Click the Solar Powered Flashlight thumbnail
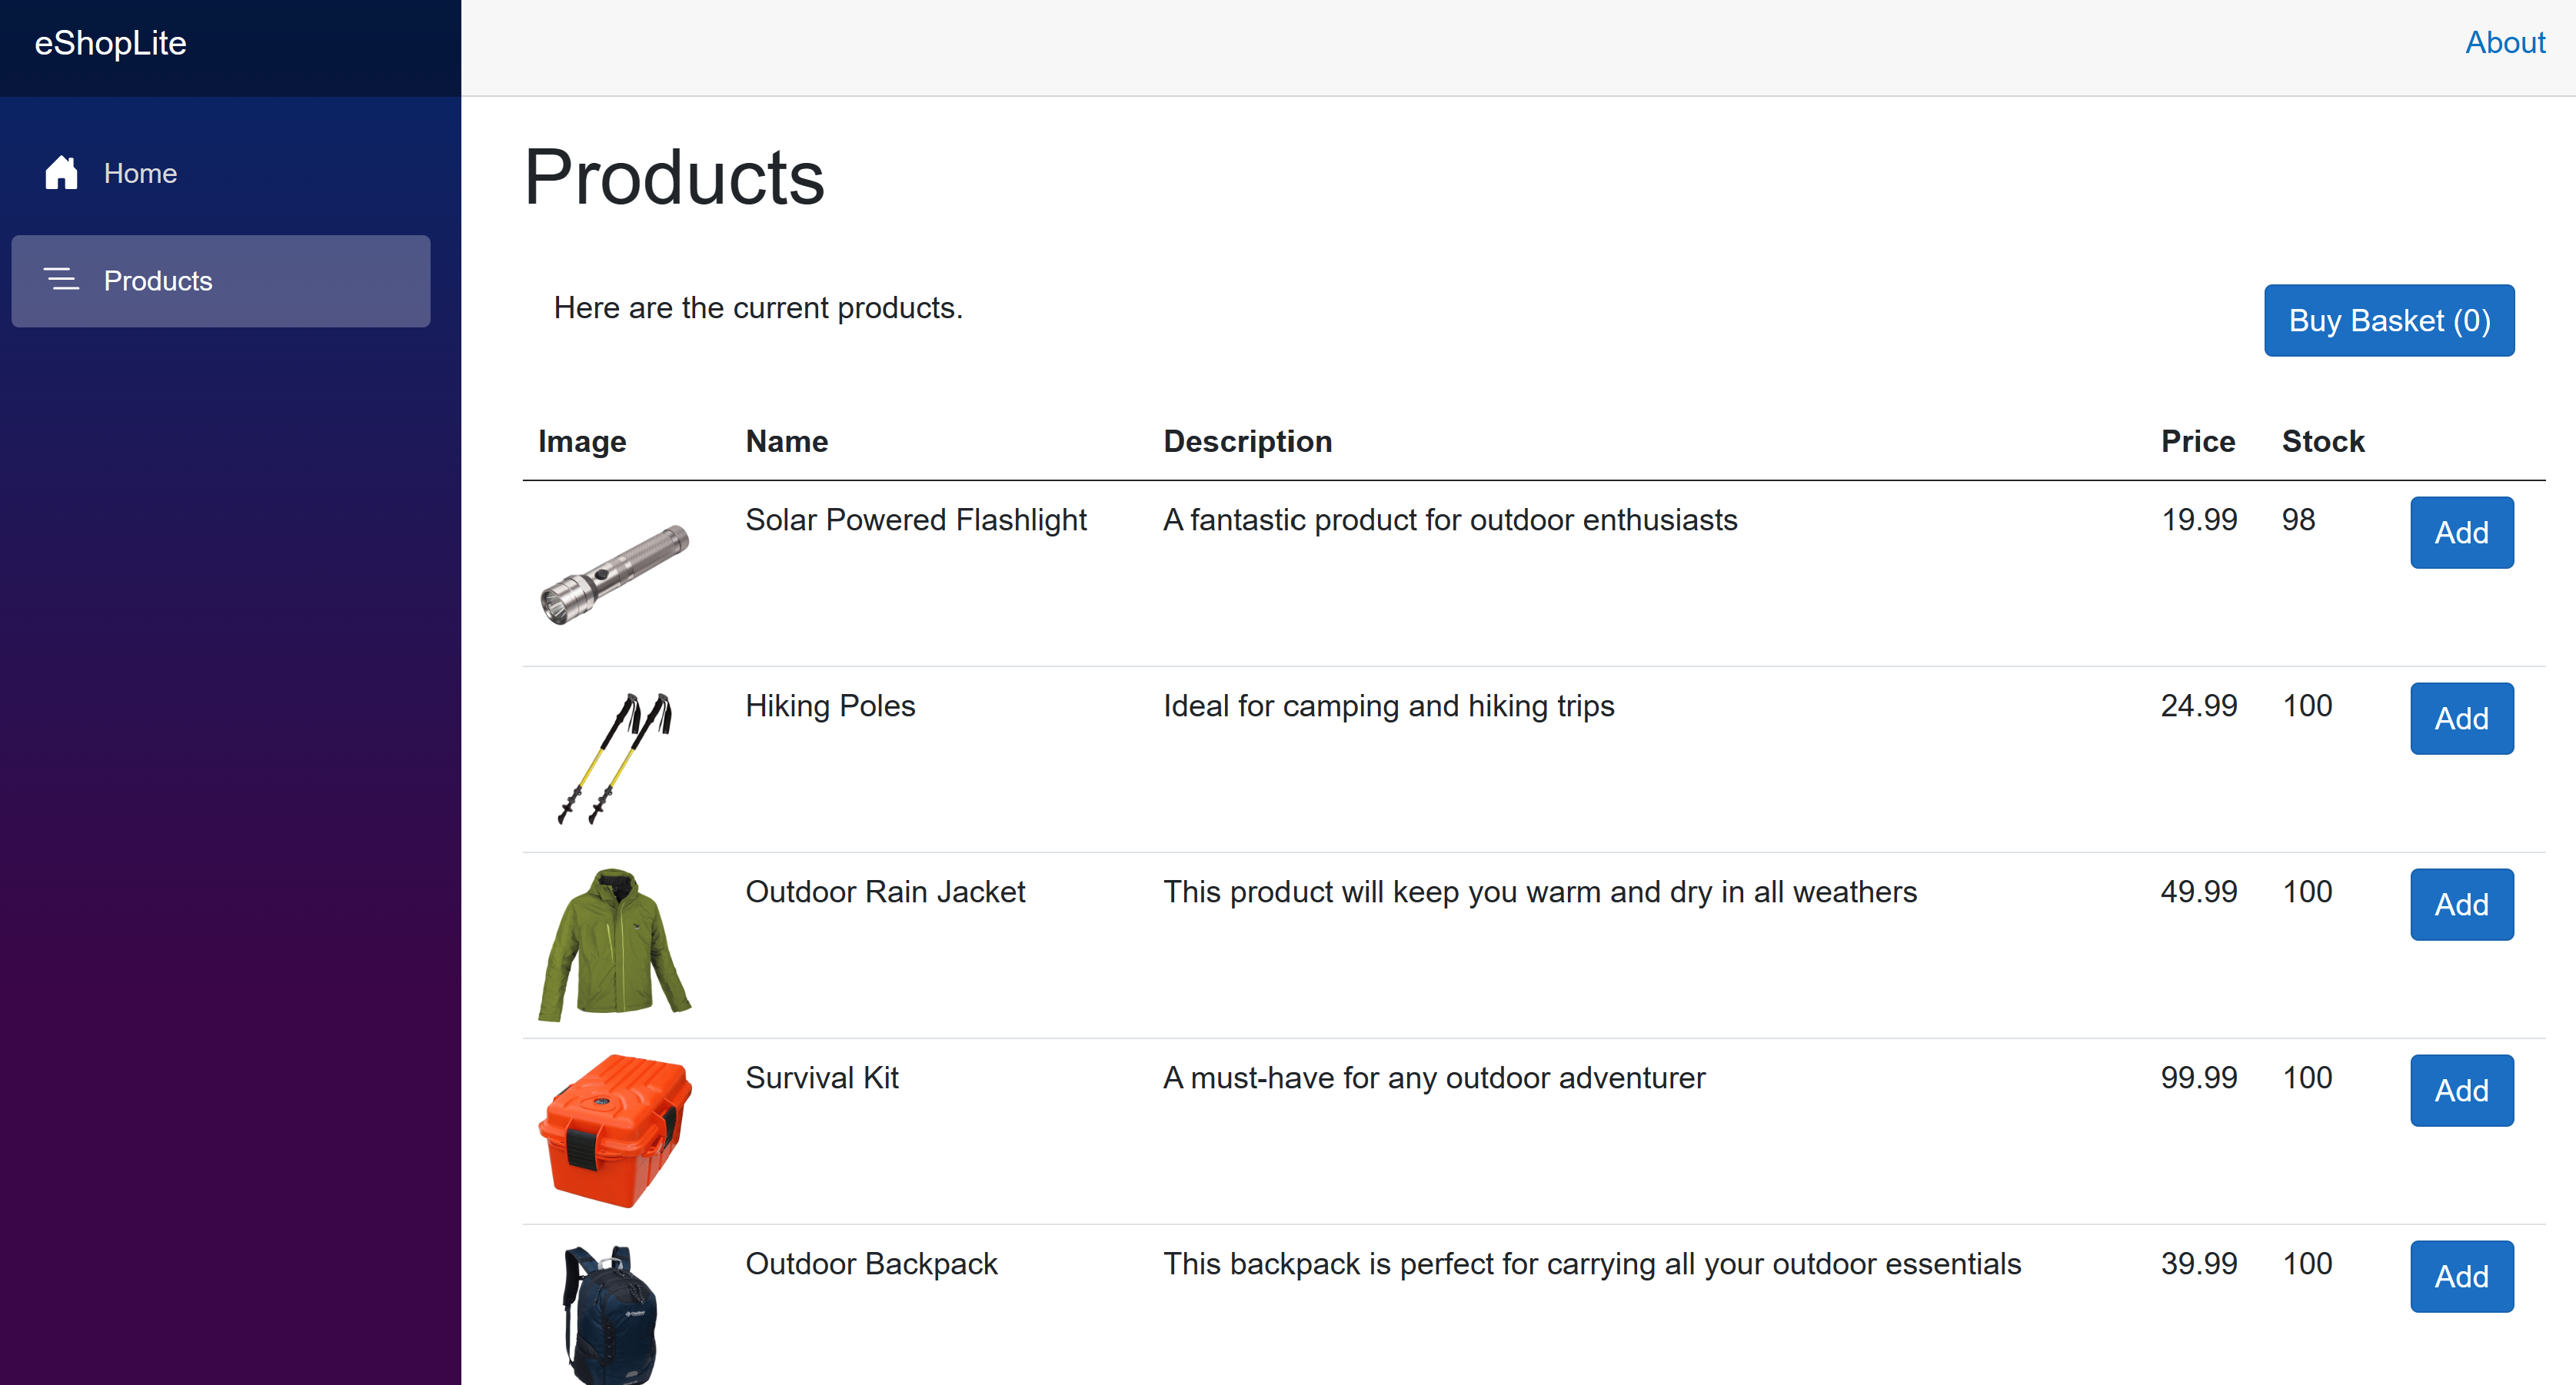This screenshot has height=1385, width=2576. pos(616,568)
